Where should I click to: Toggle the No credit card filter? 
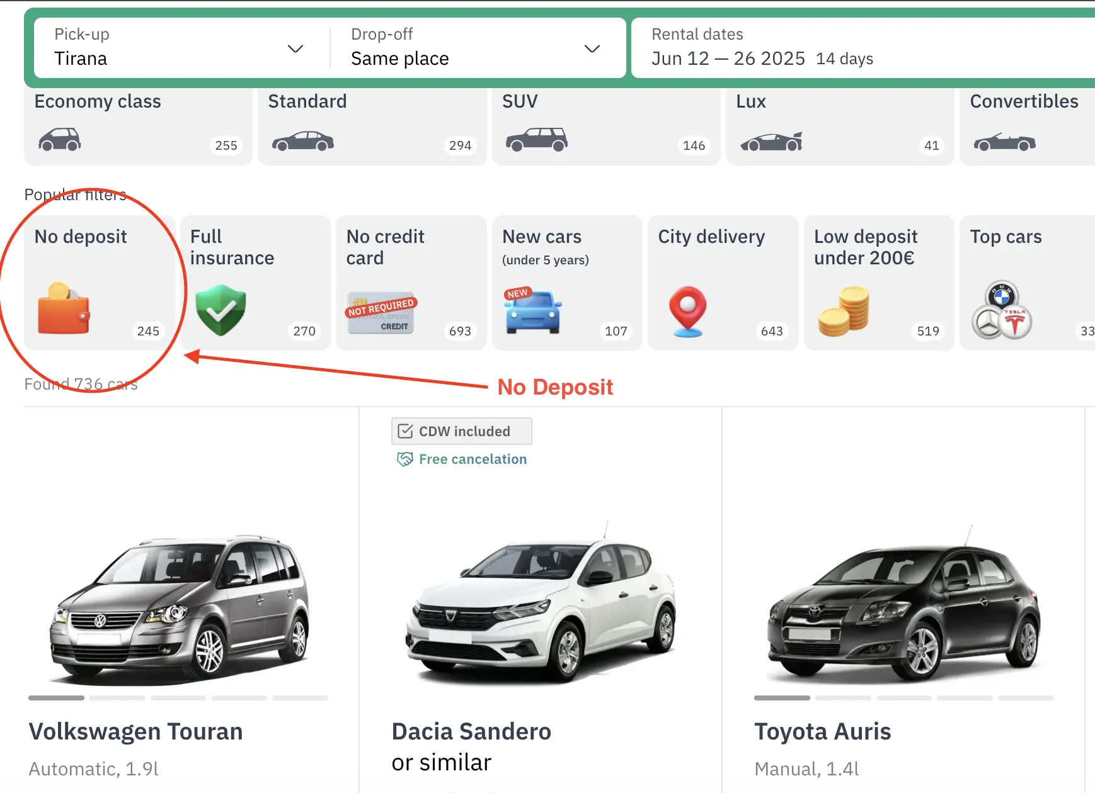point(411,283)
